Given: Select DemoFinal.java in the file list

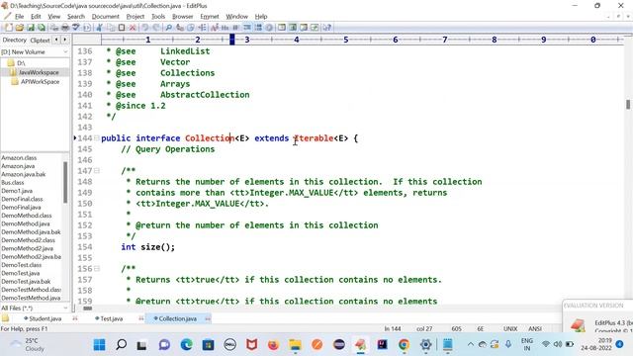Looking at the screenshot, I should (x=21, y=207).
